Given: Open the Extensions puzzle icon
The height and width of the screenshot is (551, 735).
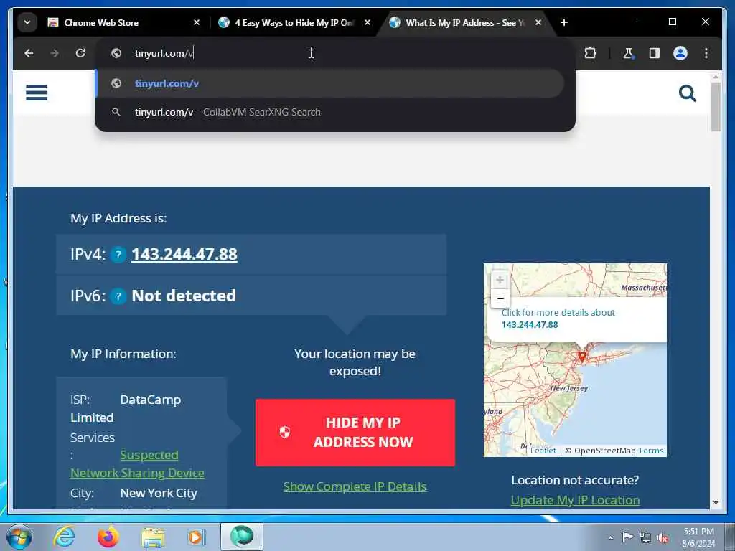Looking at the screenshot, I should (x=590, y=53).
